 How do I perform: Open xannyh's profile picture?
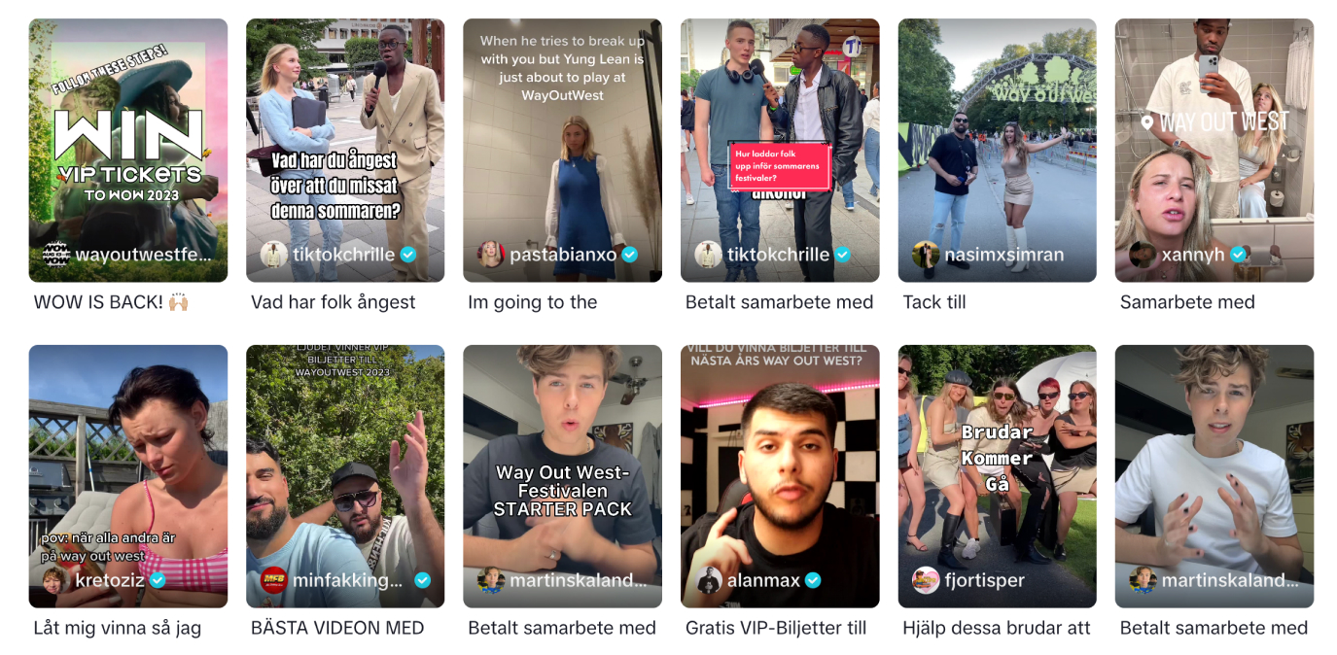pos(1143,255)
